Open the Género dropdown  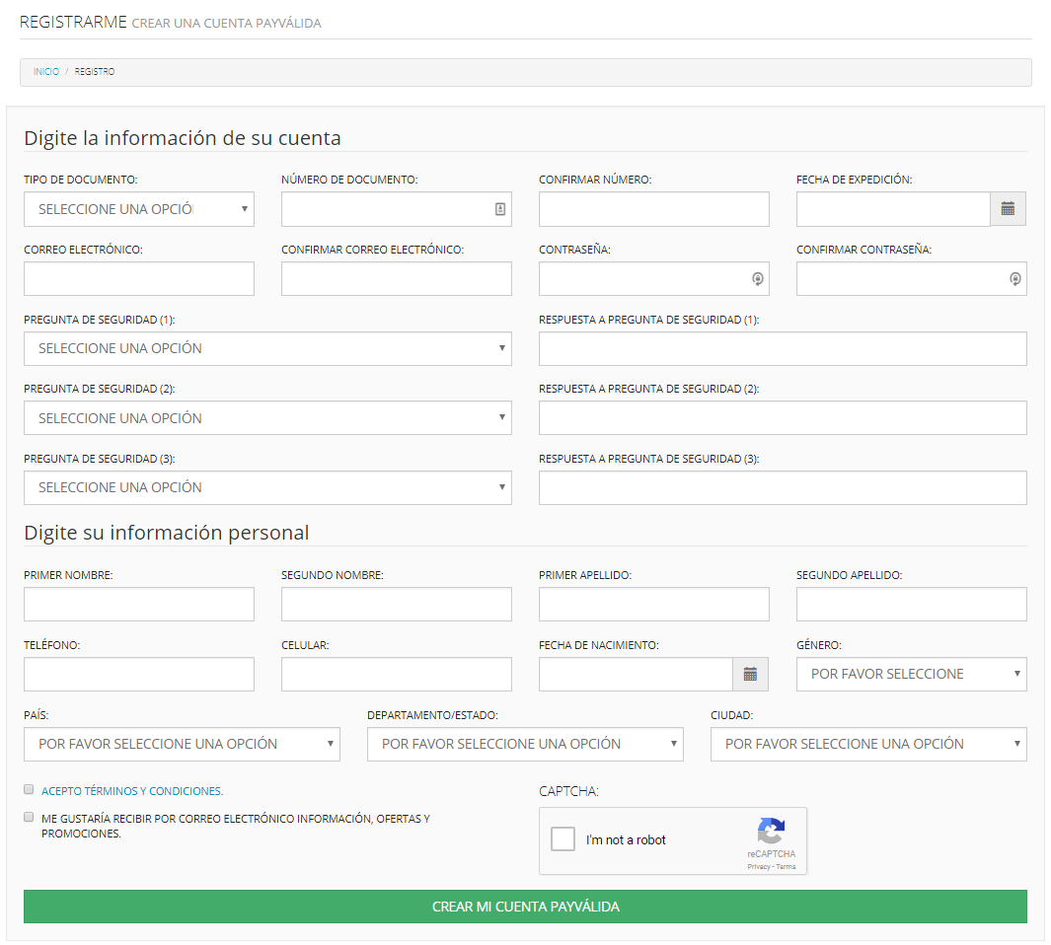pyautogui.click(x=912, y=675)
